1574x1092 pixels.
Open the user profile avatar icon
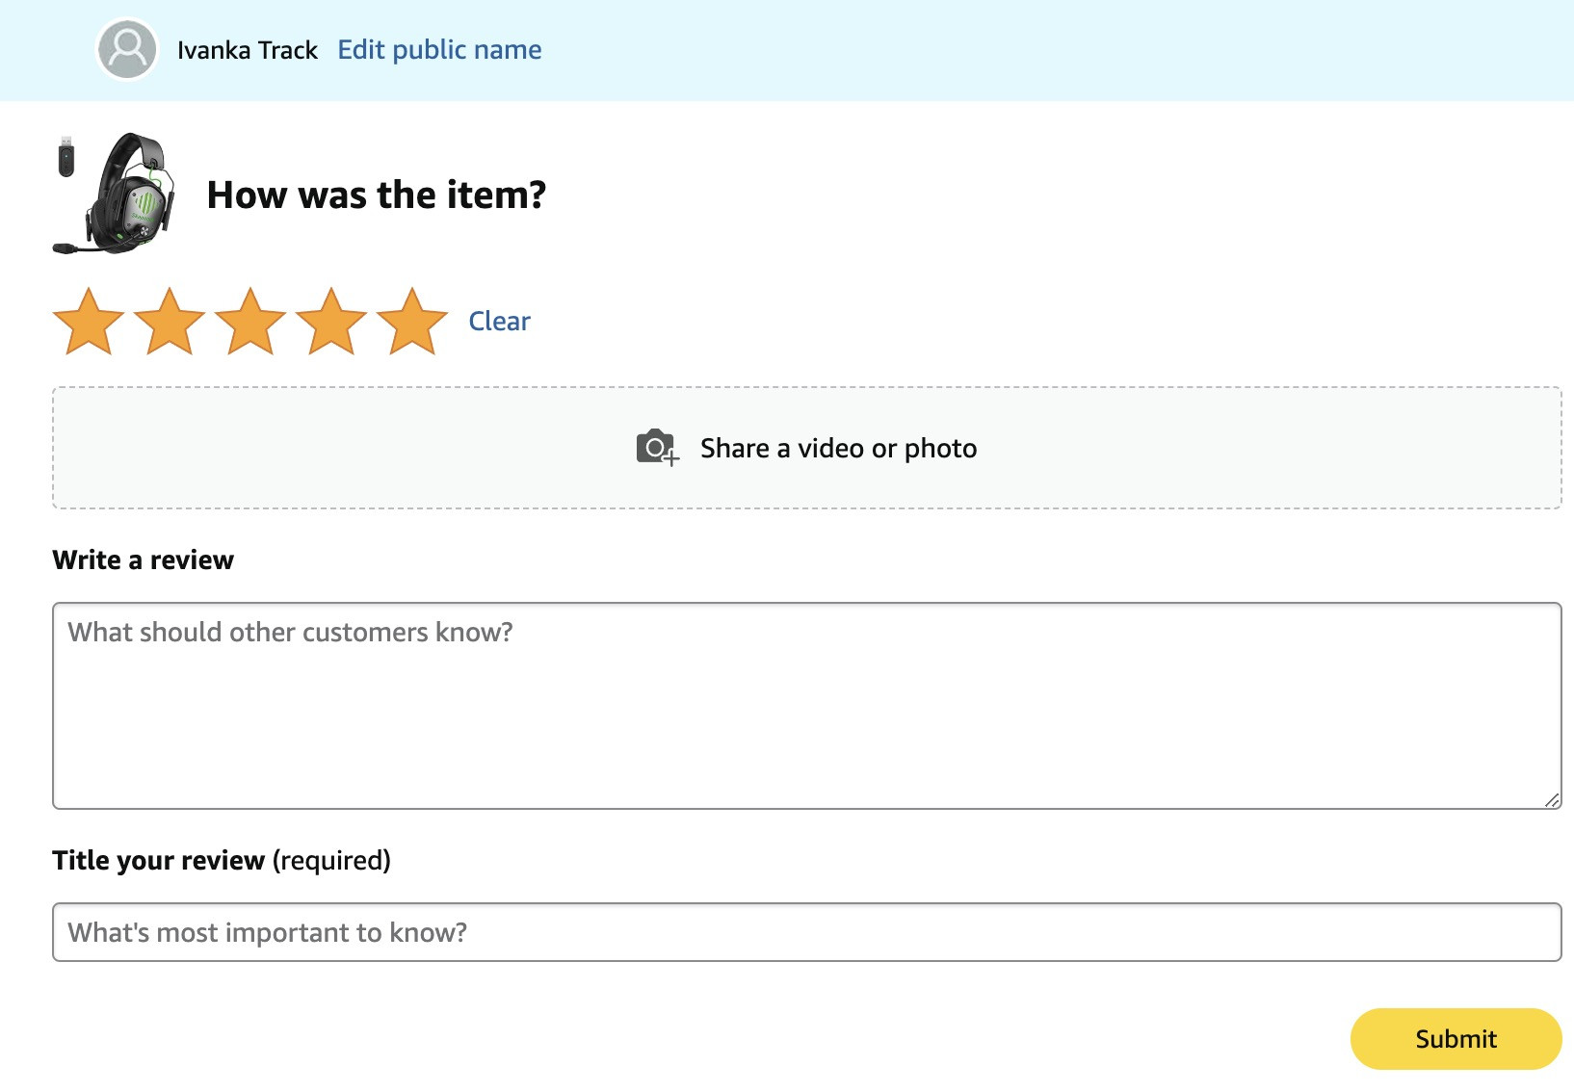(127, 49)
